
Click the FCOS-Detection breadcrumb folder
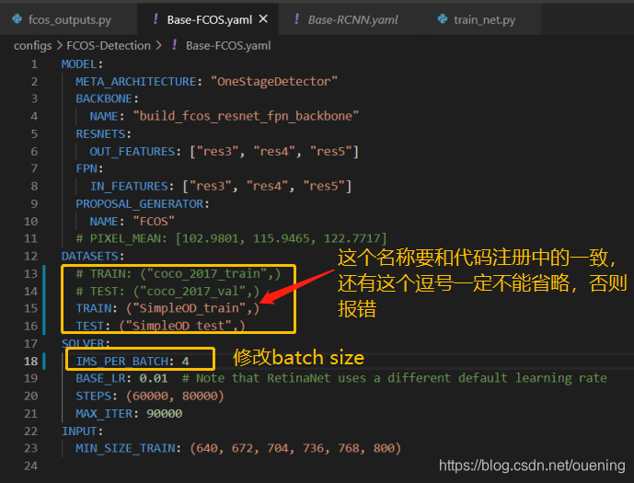click(109, 46)
